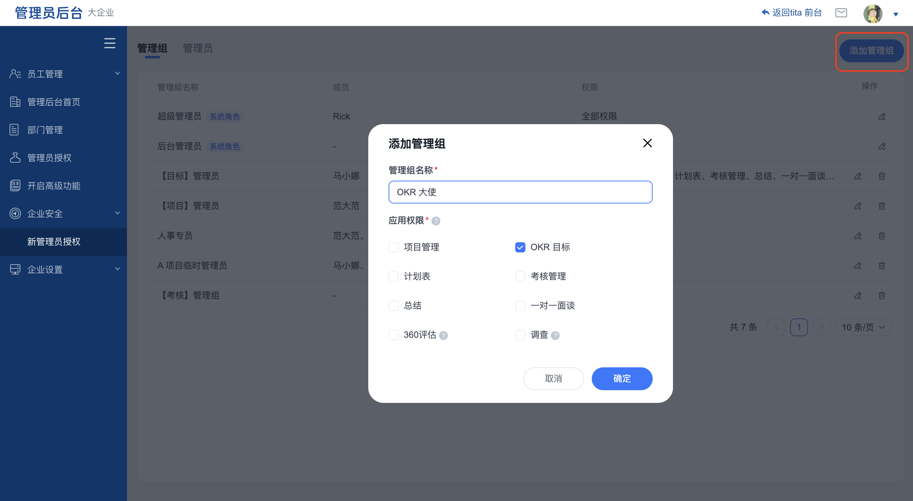Edit the 后台管理员 row
The height and width of the screenshot is (501, 913).
pos(882,146)
